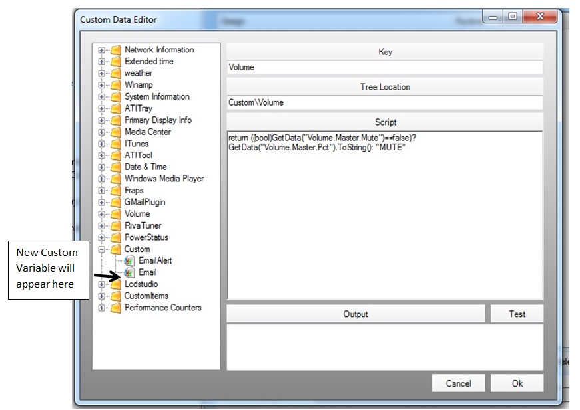This screenshot has height=410, width=580.
Task: Click the Output header button
Action: tap(356, 314)
